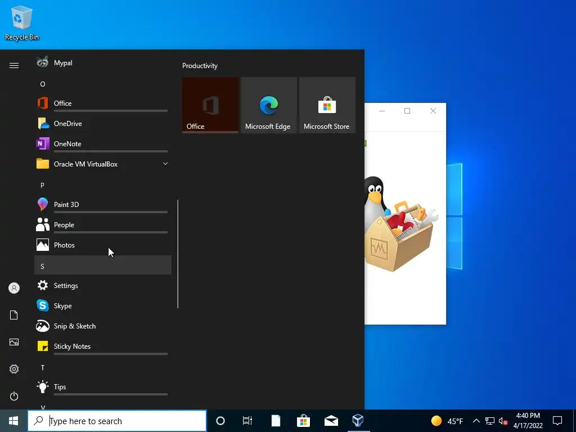Open Task View on the taskbar
The image size is (576, 432).
[247, 421]
